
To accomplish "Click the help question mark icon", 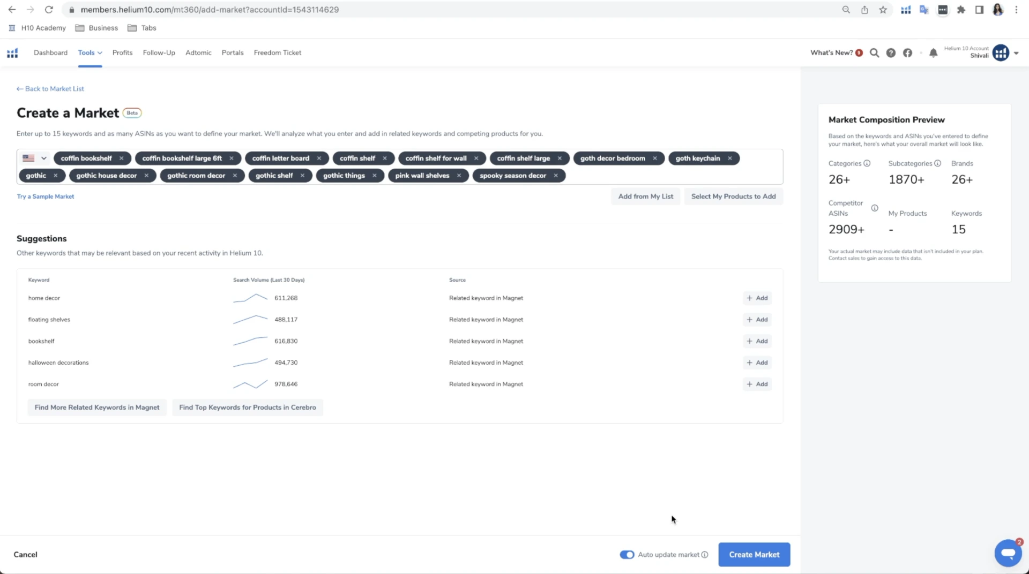I will [x=891, y=53].
